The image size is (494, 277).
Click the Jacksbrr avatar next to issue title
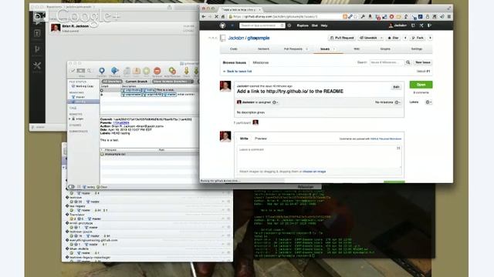(x=225, y=86)
